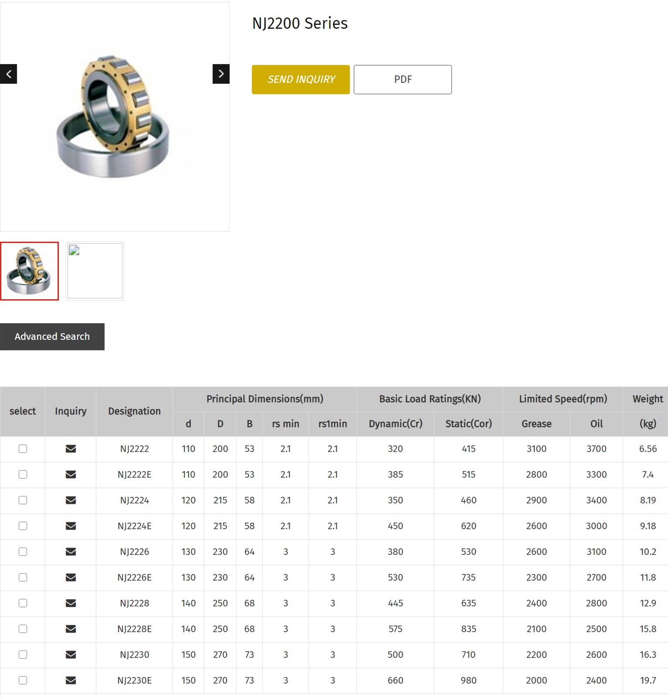
Task: Open the PDF button
Action: click(x=403, y=79)
